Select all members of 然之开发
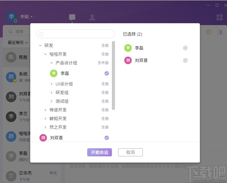 [x=105, y=127]
